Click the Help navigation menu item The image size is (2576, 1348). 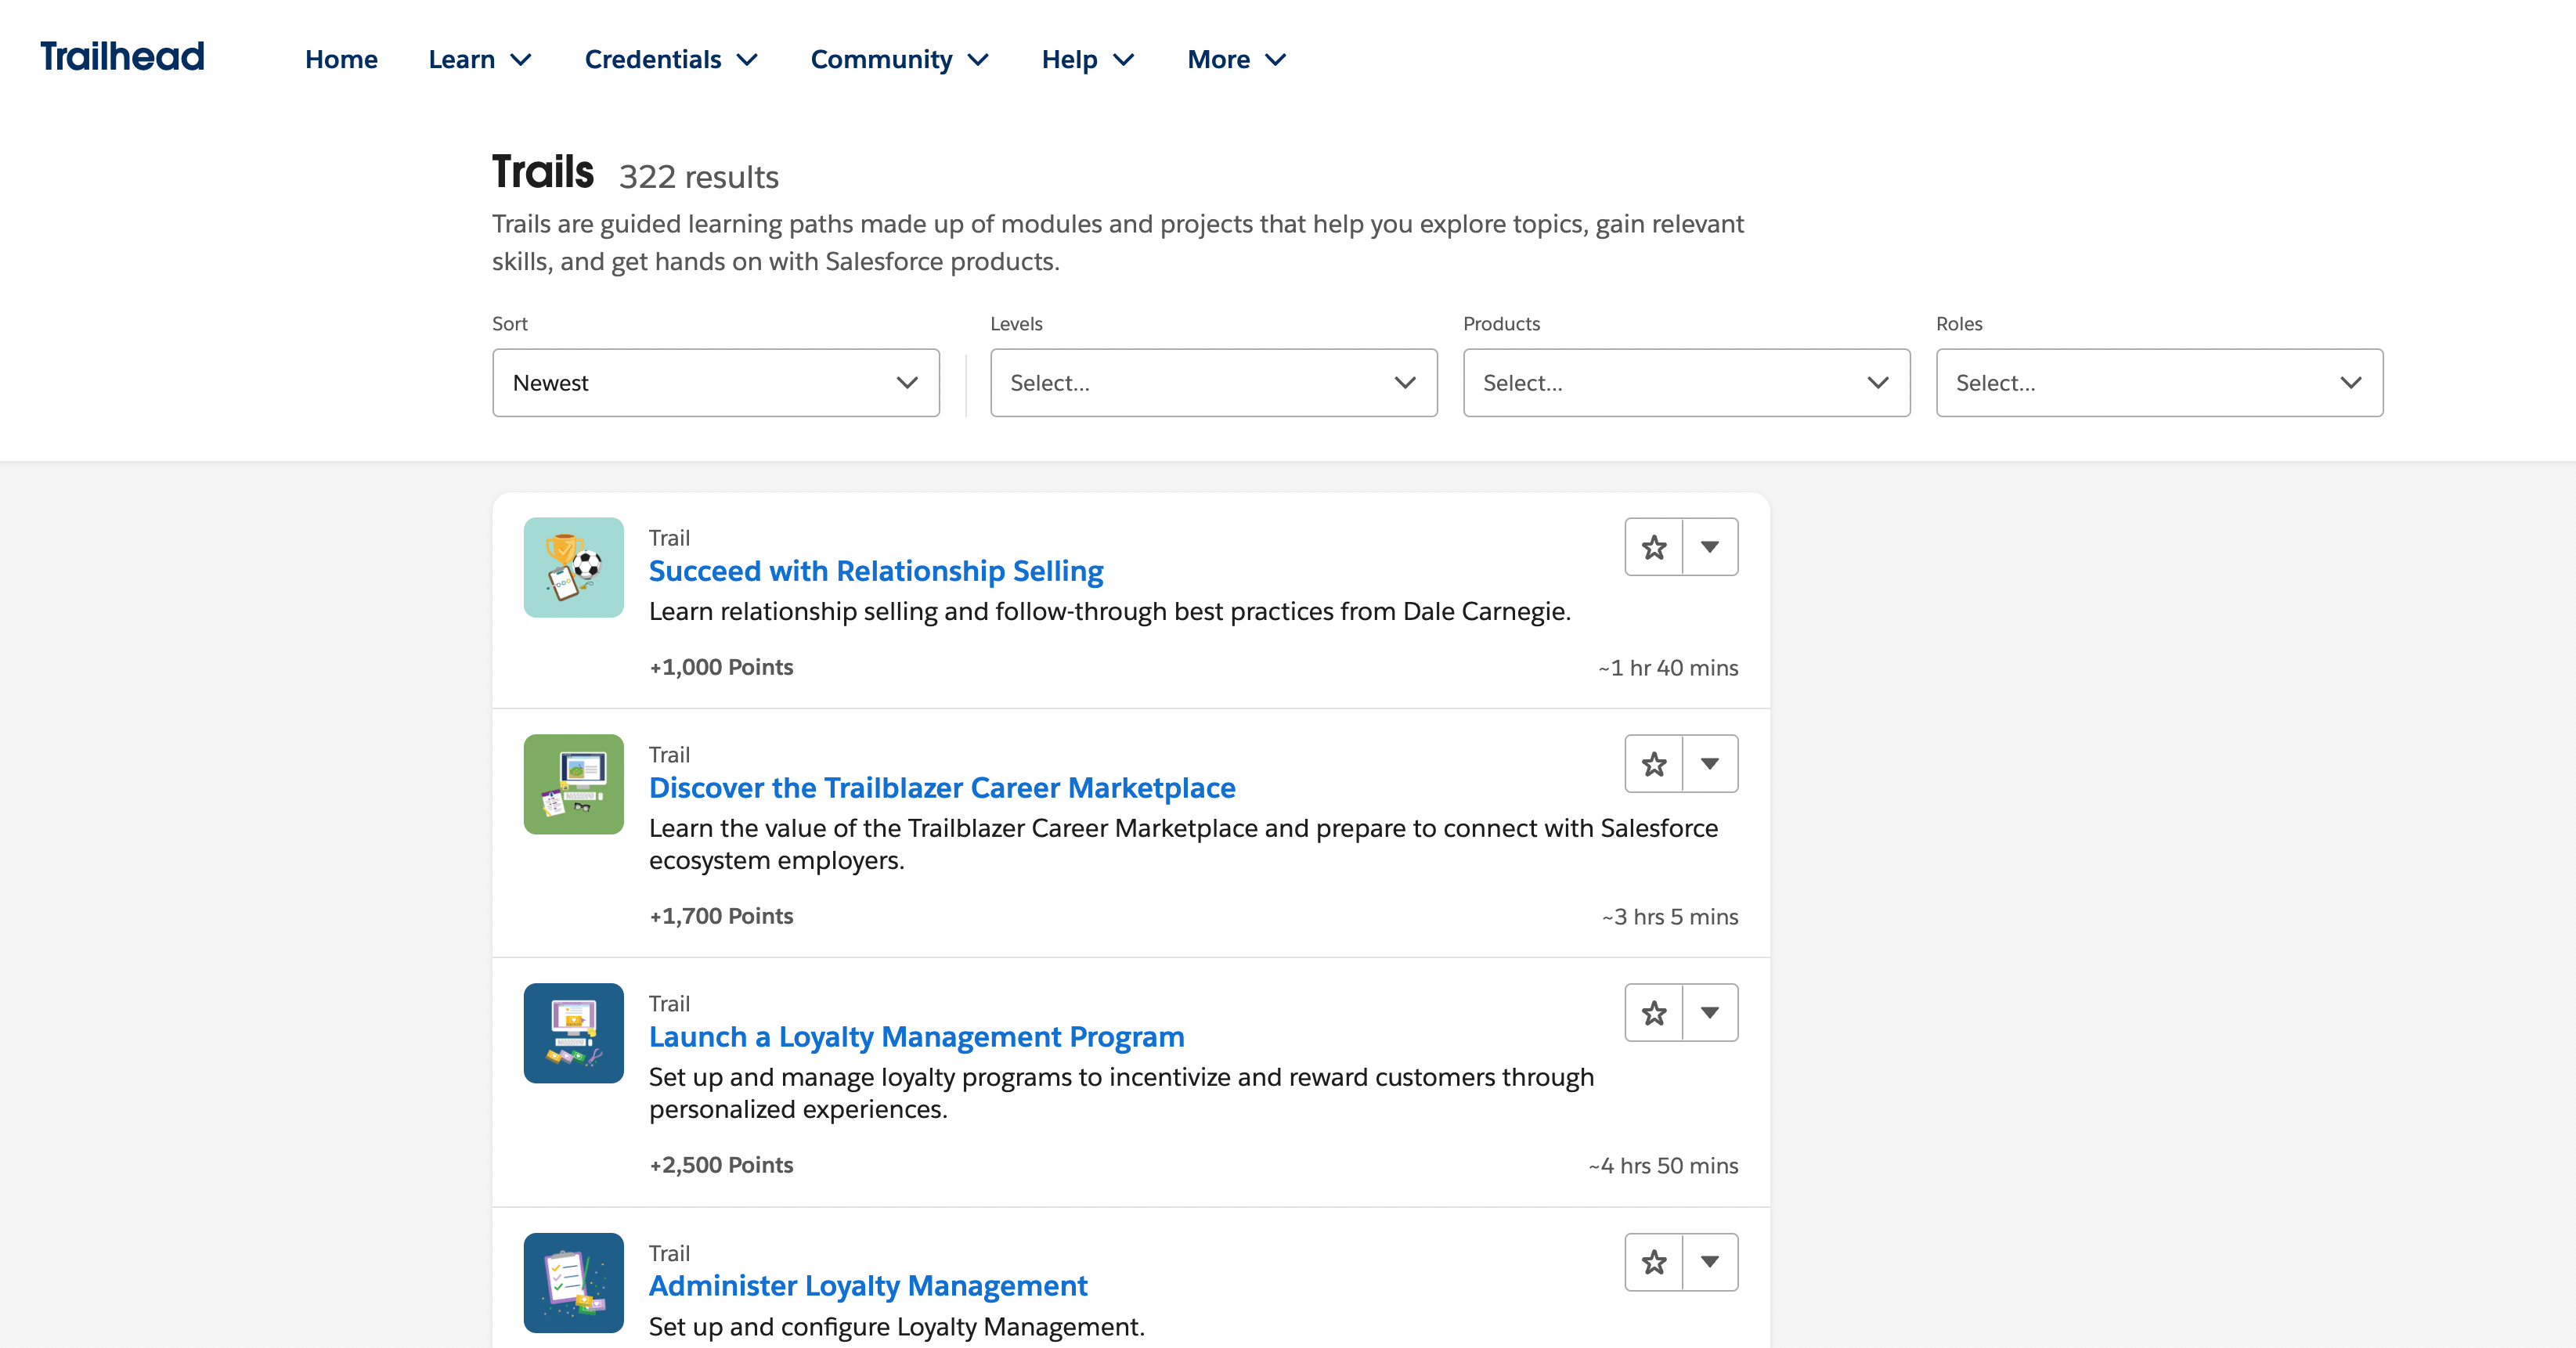coord(1087,58)
